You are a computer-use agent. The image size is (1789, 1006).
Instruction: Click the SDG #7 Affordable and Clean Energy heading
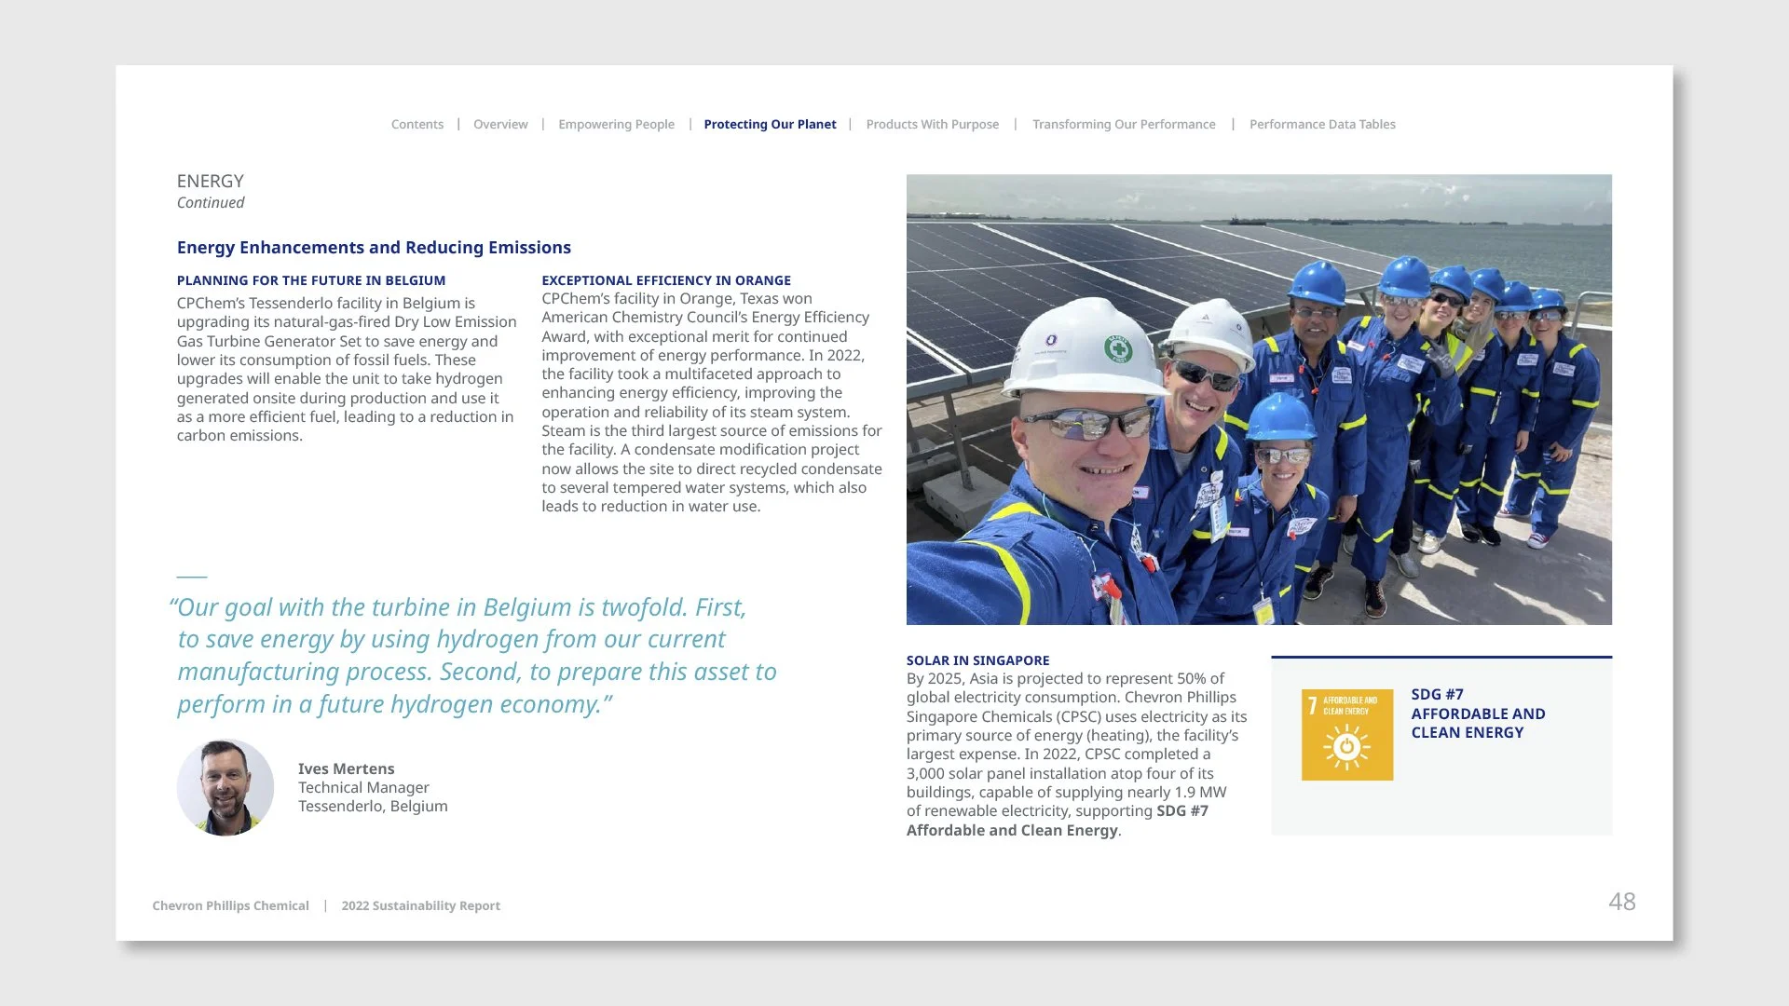pyautogui.click(x=1477, y=714)
